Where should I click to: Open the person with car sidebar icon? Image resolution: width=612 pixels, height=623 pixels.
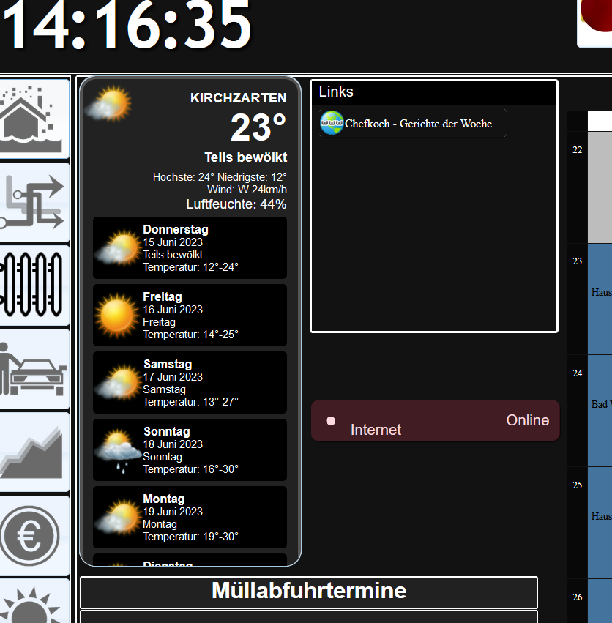click(x=34, y=369)
